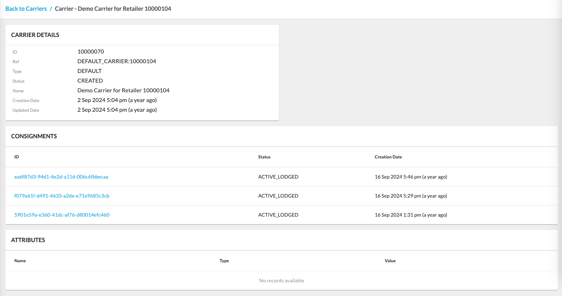The image size is (562, 296).
Task: Click the Ref value DEFAULT_CARRIER:10000104
Action: tap(117, 61)
